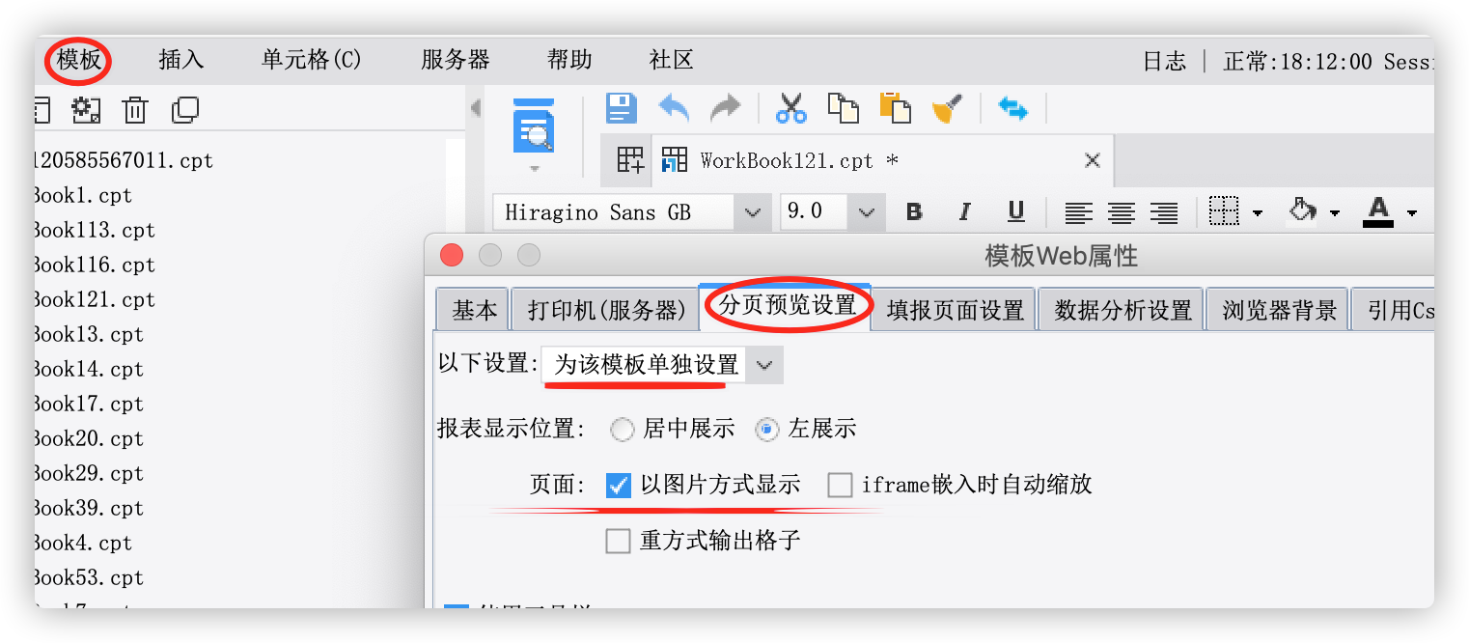This screenshot has width=1469, height=643.
Task: Open the 为该模板单独设置 dropdown
Action: click(x=662, y=365)
